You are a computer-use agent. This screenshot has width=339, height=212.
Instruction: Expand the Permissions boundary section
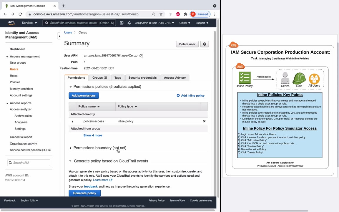pos(71,148)
